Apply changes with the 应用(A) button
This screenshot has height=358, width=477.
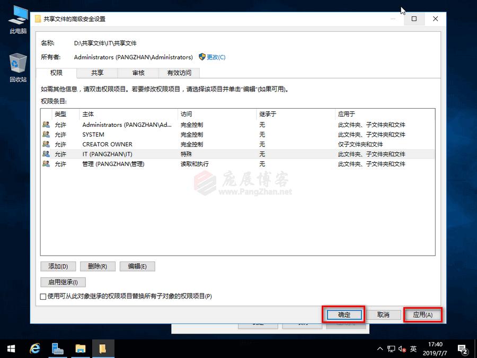point(423,314)
